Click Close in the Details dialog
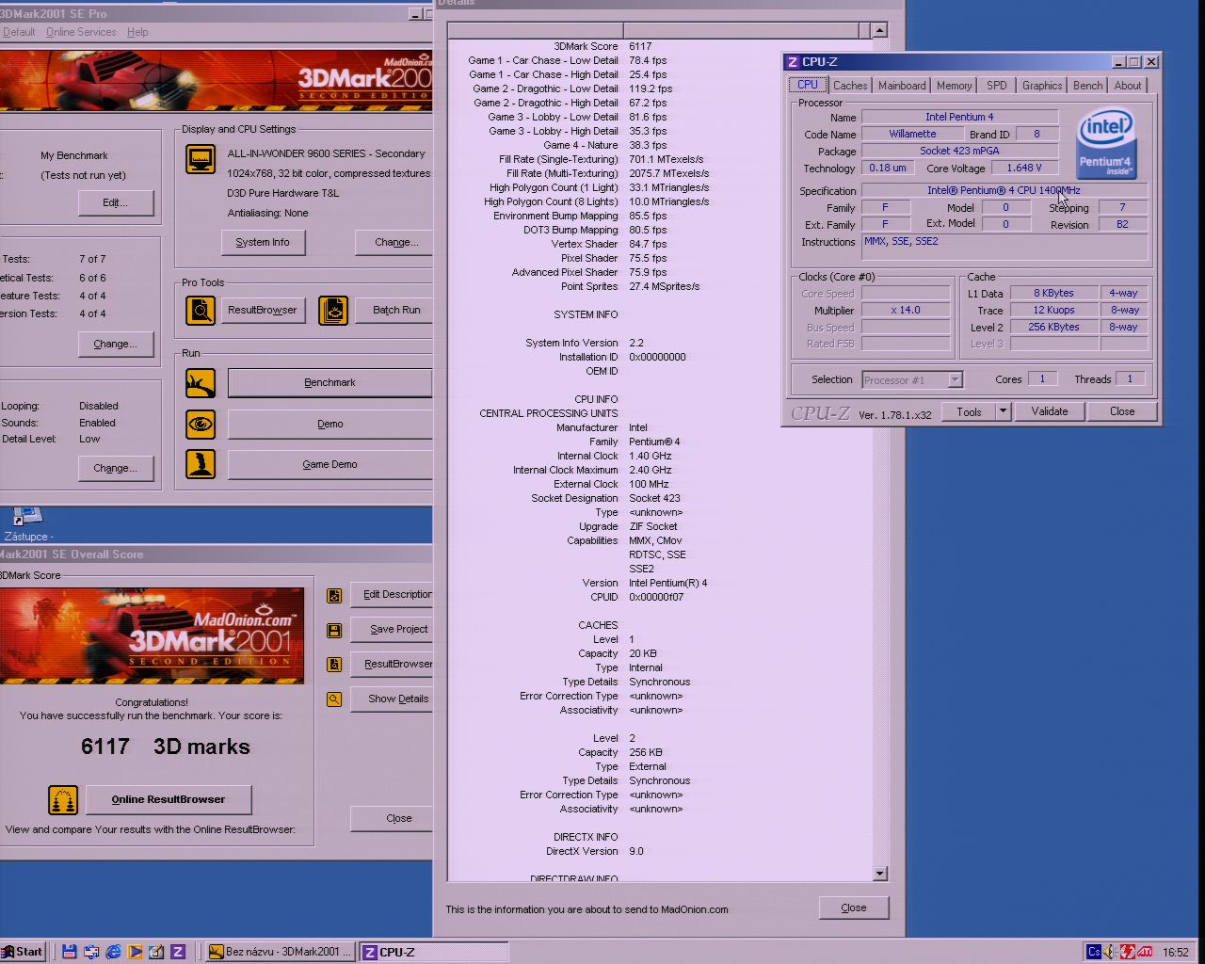This screenshot has height=964, width=1205. pos(854,908)
